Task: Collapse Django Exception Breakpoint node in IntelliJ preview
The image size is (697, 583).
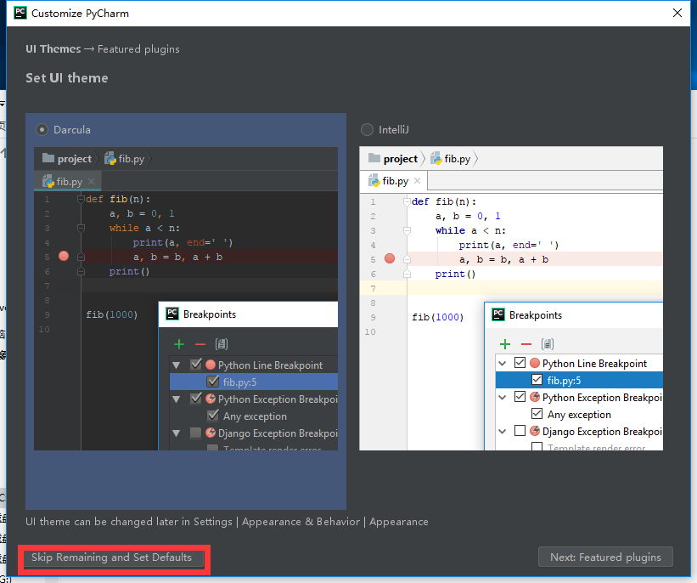Action: tap(503, 431)
